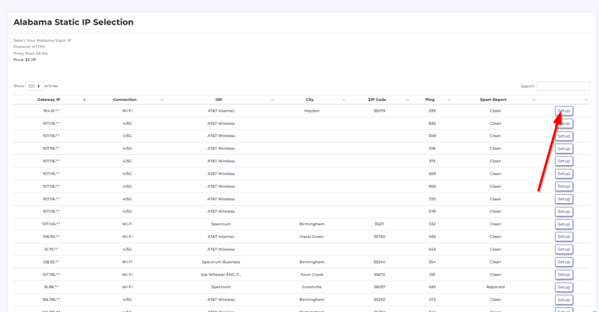Screen dimensions: 599x312
Task: Click Setup for the row with ping 375
Action: point(564,161)
